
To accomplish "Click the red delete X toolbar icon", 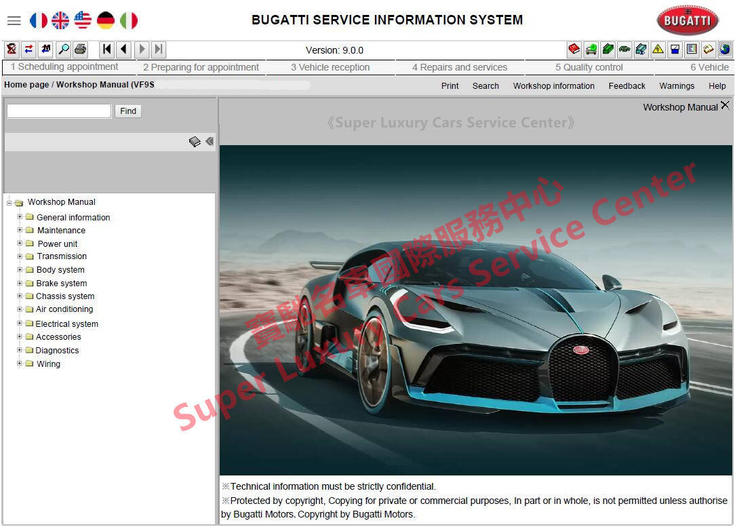I will (x=11, y=49).
